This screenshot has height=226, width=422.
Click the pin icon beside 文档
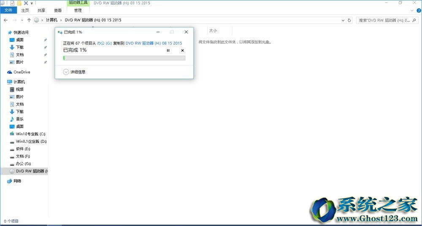pyautogui.click(x=45, y=54)
